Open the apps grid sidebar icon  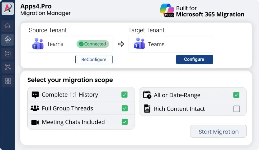8,81
